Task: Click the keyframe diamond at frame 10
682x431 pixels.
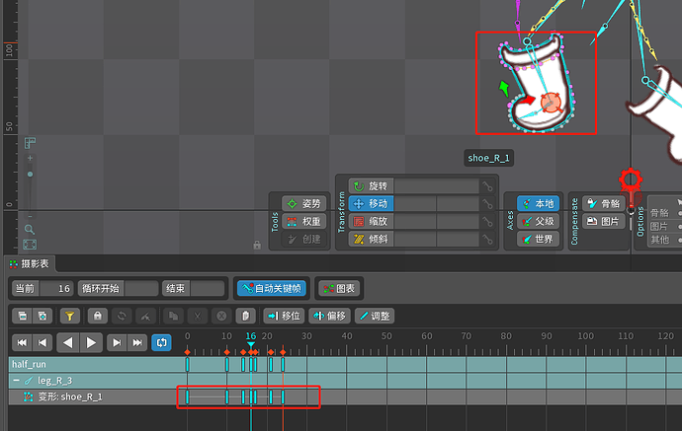Action: [227, 352]
